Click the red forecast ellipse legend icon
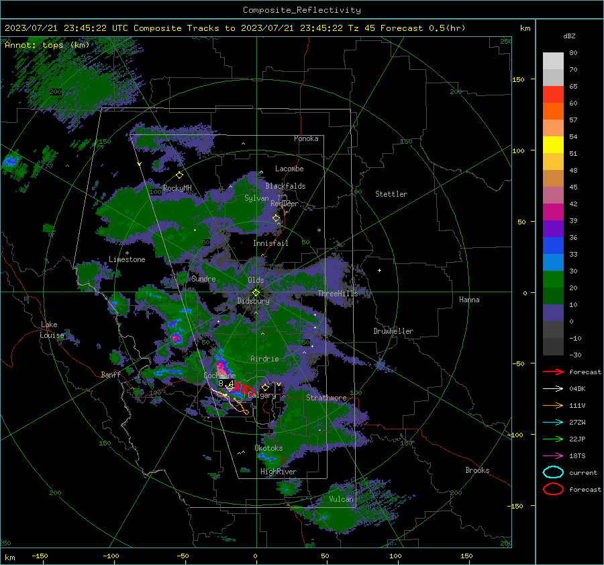This screenshot has width=604, height=565. (x=553, y=489)
